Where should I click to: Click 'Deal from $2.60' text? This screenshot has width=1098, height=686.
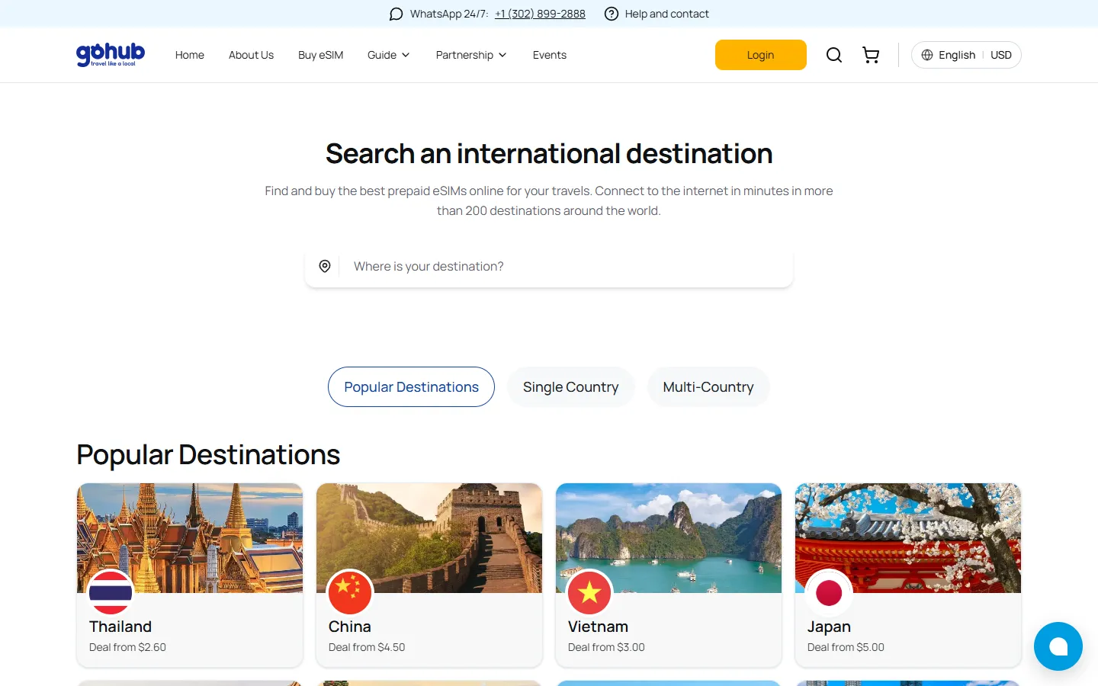click(127, 647)
